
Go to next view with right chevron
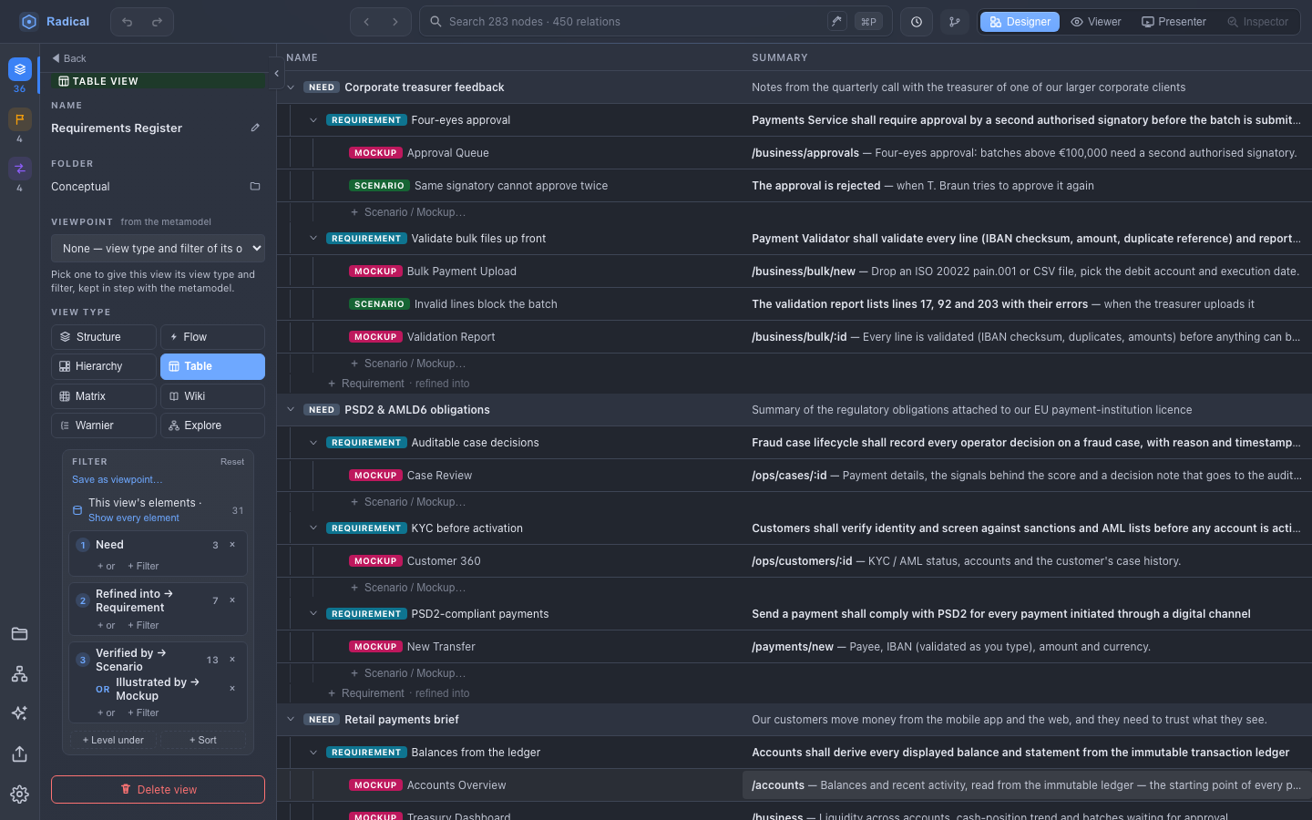[395, 22]
